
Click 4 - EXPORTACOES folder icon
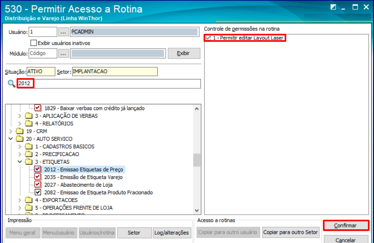click(29, 200)
